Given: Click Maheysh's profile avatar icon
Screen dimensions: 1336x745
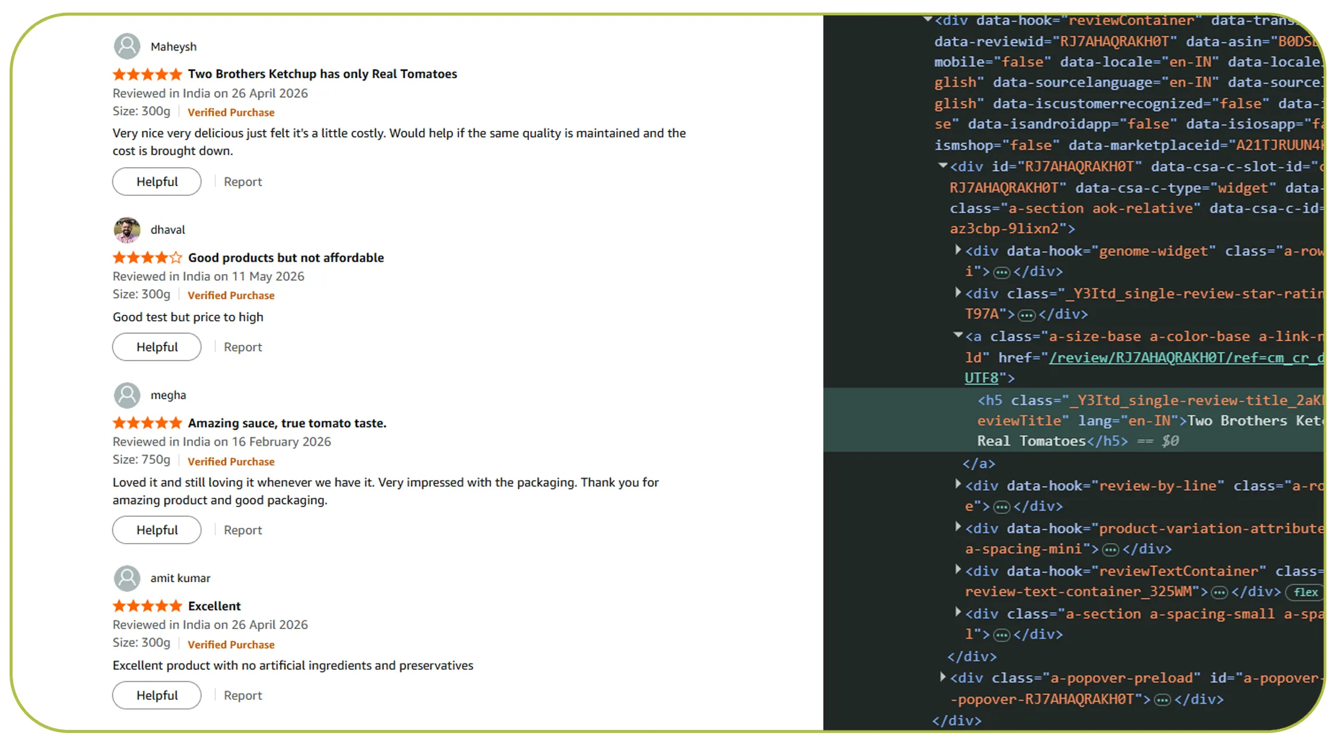Looking at the screenshot, I should (x=127, y=46).
